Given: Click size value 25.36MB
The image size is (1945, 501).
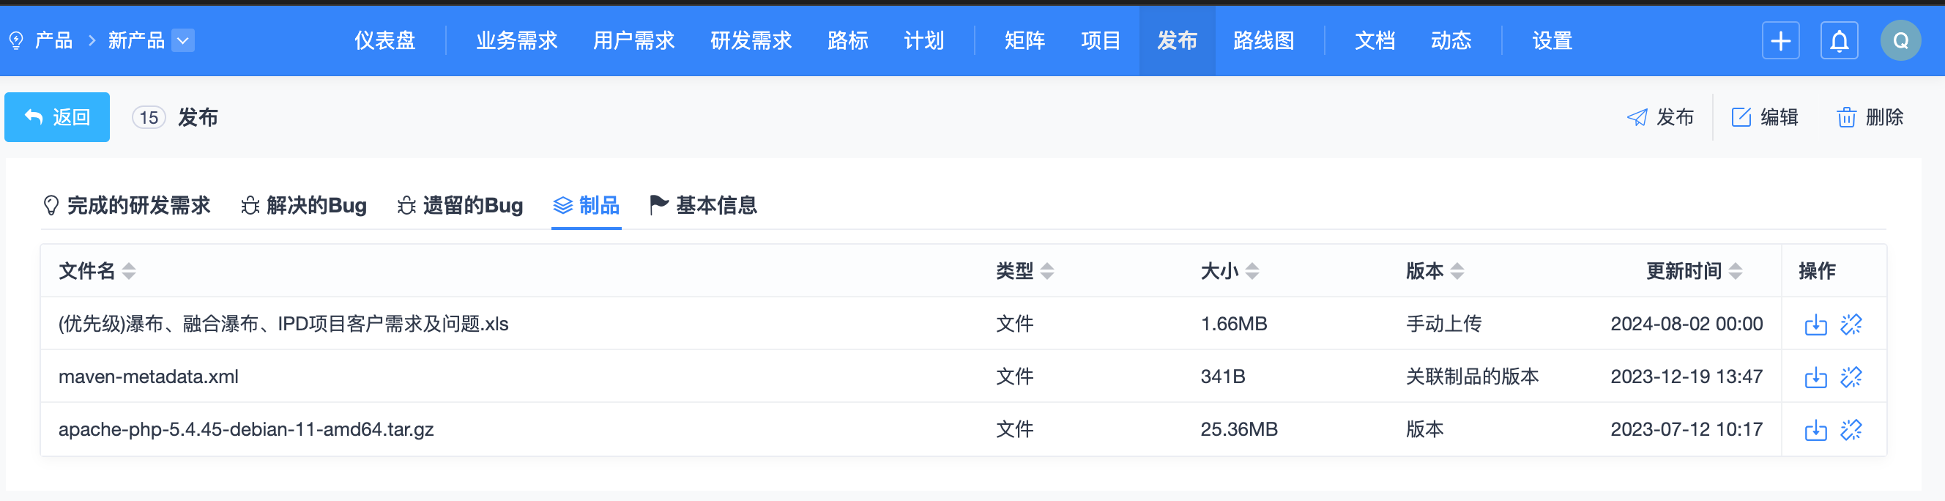Looking at the screenshot, I should click(x=1239, y=430).
